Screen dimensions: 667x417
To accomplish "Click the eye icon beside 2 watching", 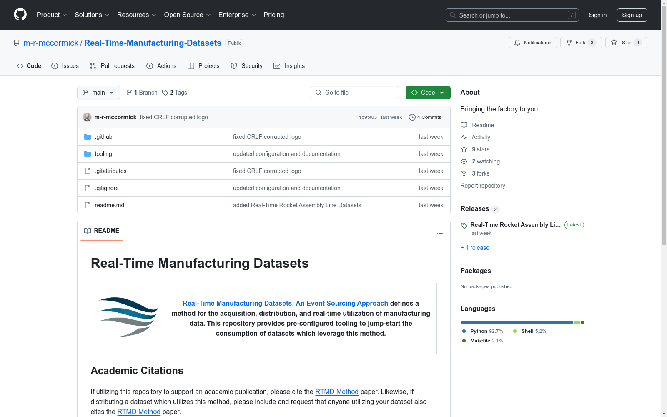I will click(464, 161).
